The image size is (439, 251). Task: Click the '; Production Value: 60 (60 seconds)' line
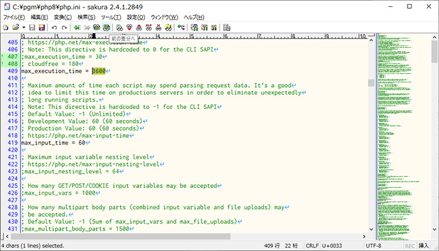pos(80,128)
